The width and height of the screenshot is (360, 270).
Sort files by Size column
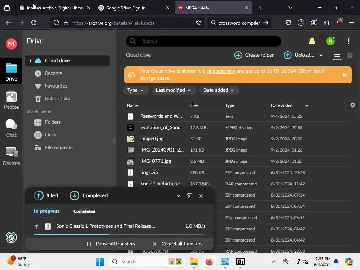pos(194,105)
